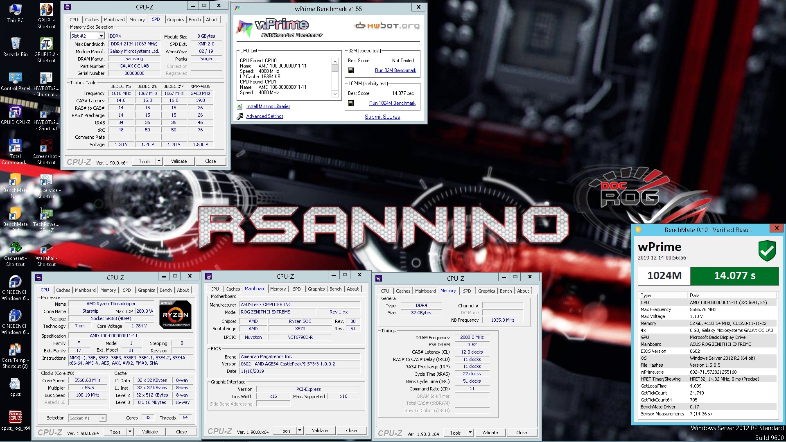The image size is (786, 442).
Task: Click the Advanced Settings link
Action: tap(265, 116)
